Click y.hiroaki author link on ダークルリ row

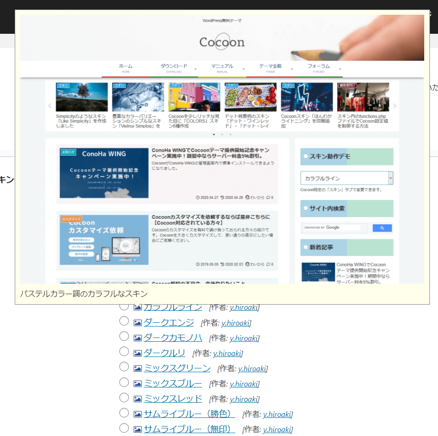click(227, 354)
